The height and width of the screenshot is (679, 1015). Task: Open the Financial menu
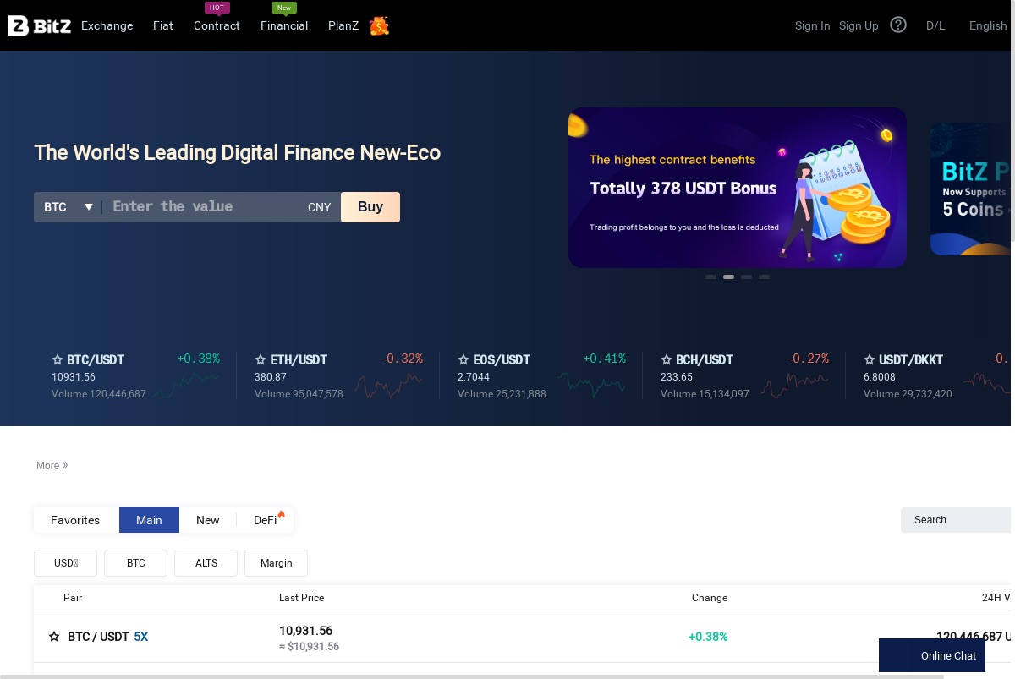click(284, 25)
